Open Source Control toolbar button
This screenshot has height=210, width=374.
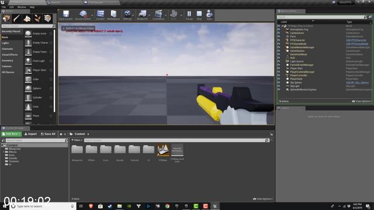83,15
